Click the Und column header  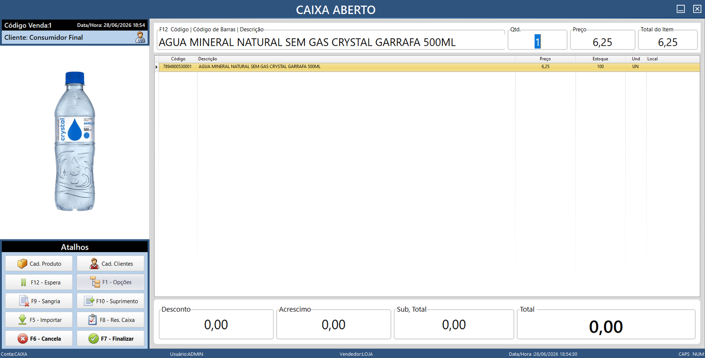click(x=636, y=59)
